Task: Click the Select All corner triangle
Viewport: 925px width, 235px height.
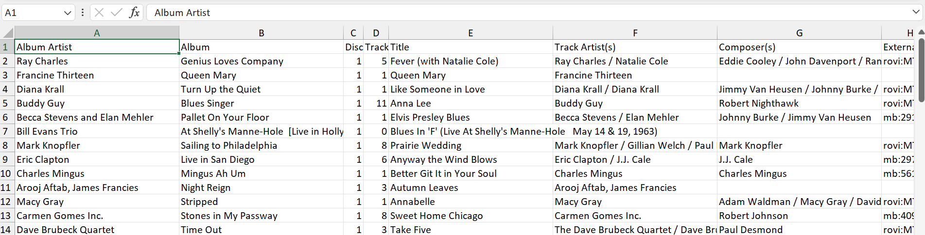Action: pyautogui.click(x=8, y=33)
